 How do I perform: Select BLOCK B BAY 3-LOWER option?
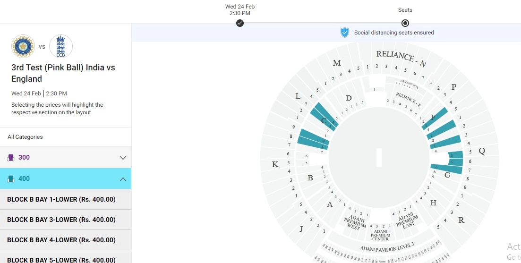(x=61, y=220)
